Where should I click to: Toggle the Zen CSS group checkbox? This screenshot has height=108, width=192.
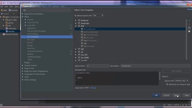click(x=79, y=55)
